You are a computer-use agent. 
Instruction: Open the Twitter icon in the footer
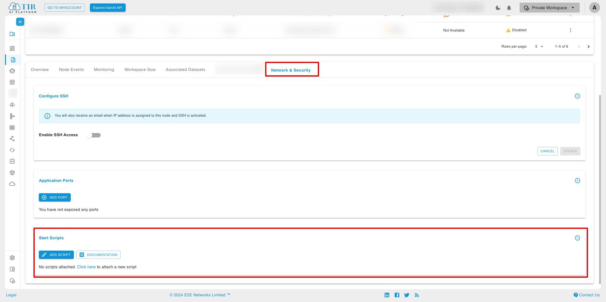pyautogui.click(x=407, y=295)
